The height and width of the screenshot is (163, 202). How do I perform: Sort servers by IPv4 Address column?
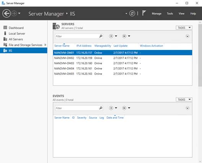click(84, 46)
